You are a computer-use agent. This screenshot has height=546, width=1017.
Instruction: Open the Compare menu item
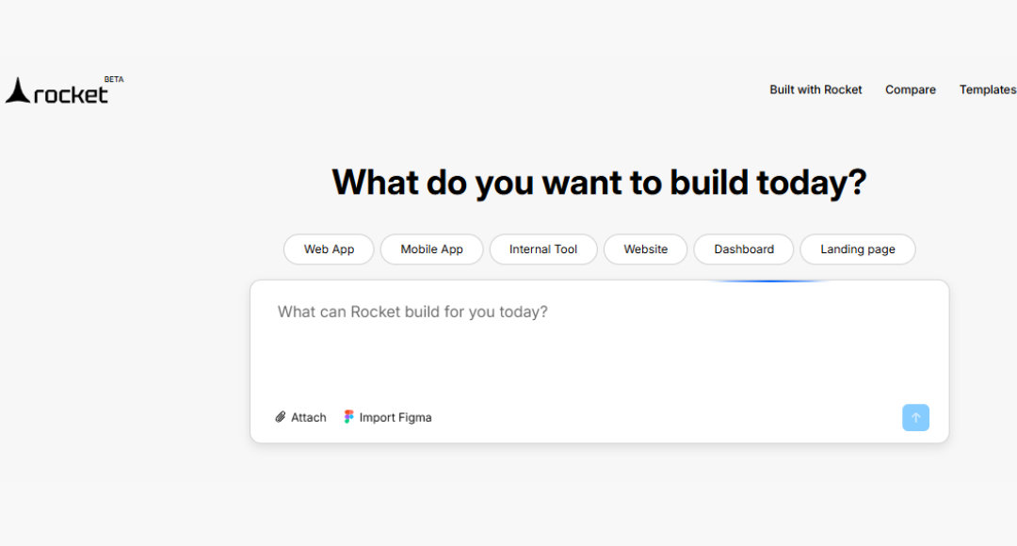point(910,89)
